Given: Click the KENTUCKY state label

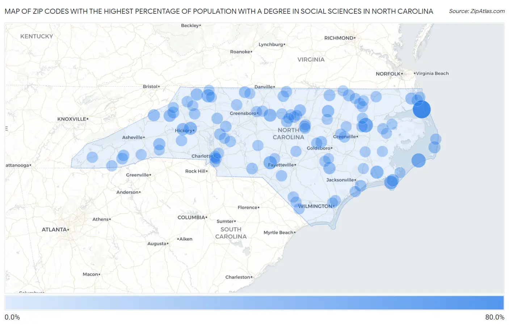Looking at the screenshot, I should point(37,36).
